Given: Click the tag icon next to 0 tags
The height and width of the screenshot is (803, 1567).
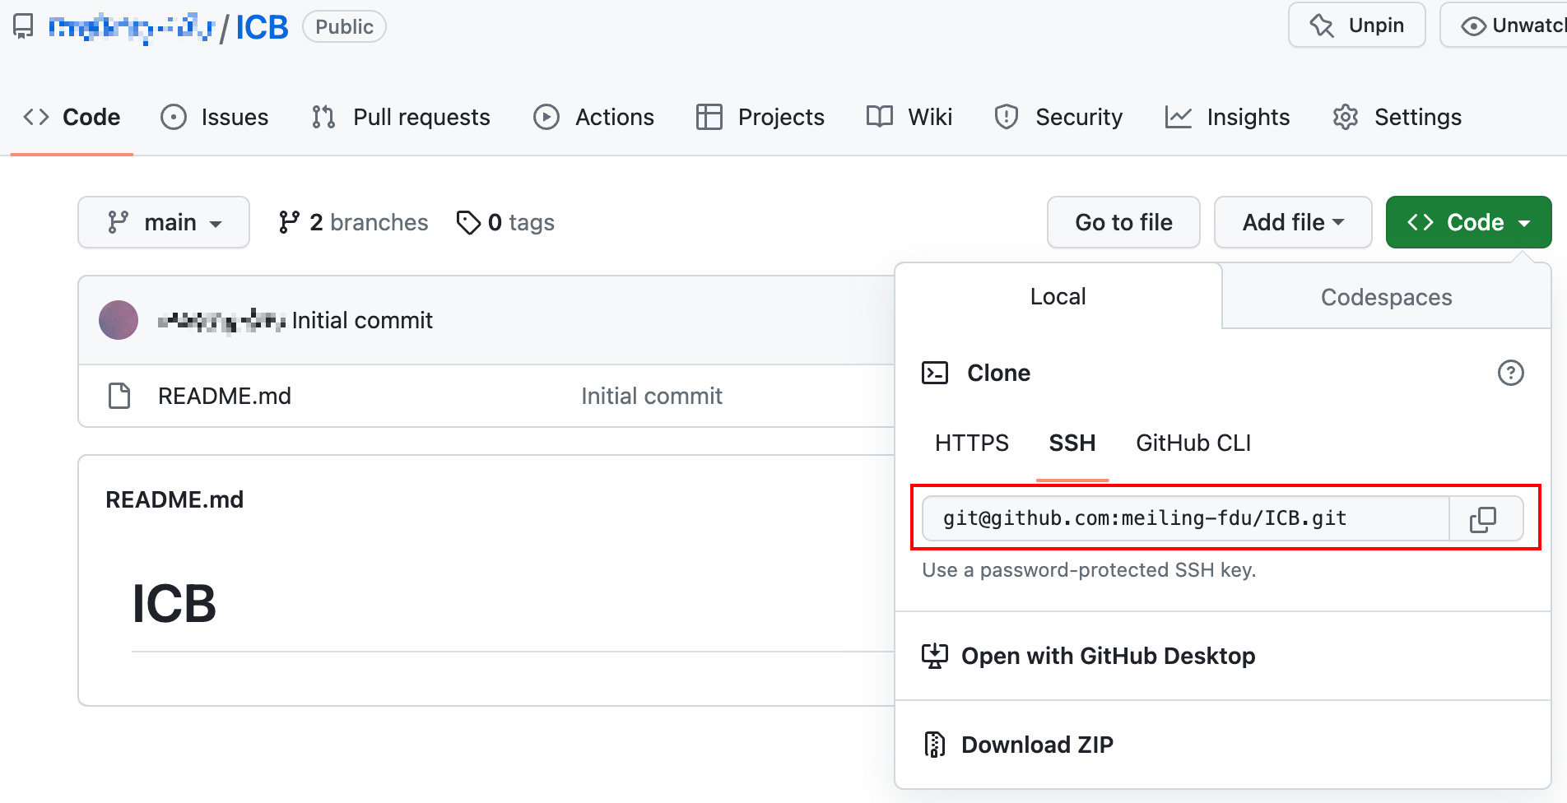Looking at the screenshot, I should point(468,222).
